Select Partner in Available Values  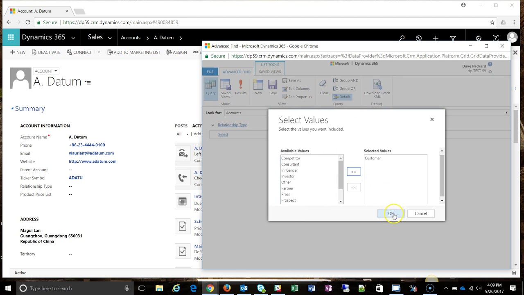287,188
